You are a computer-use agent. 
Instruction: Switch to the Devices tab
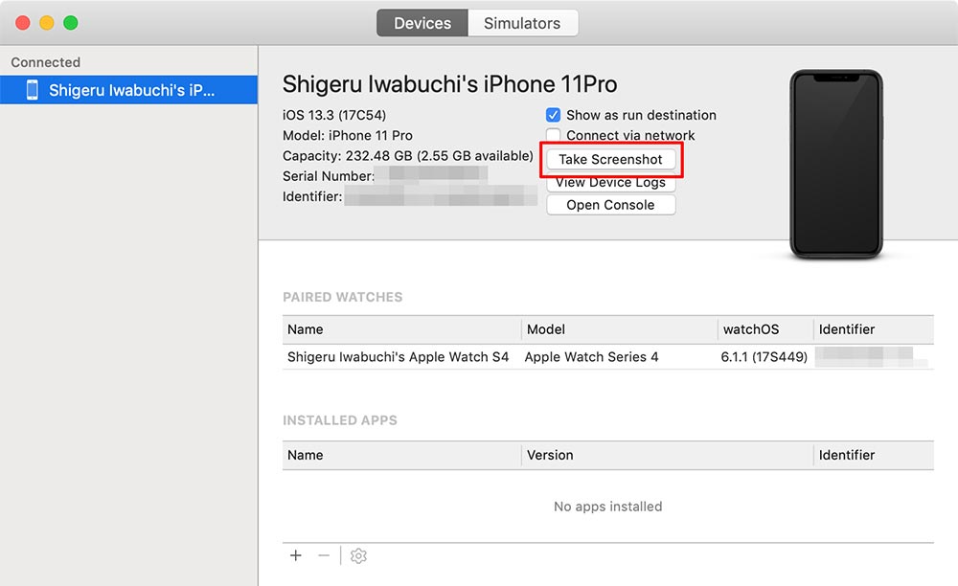click(422, 23)
